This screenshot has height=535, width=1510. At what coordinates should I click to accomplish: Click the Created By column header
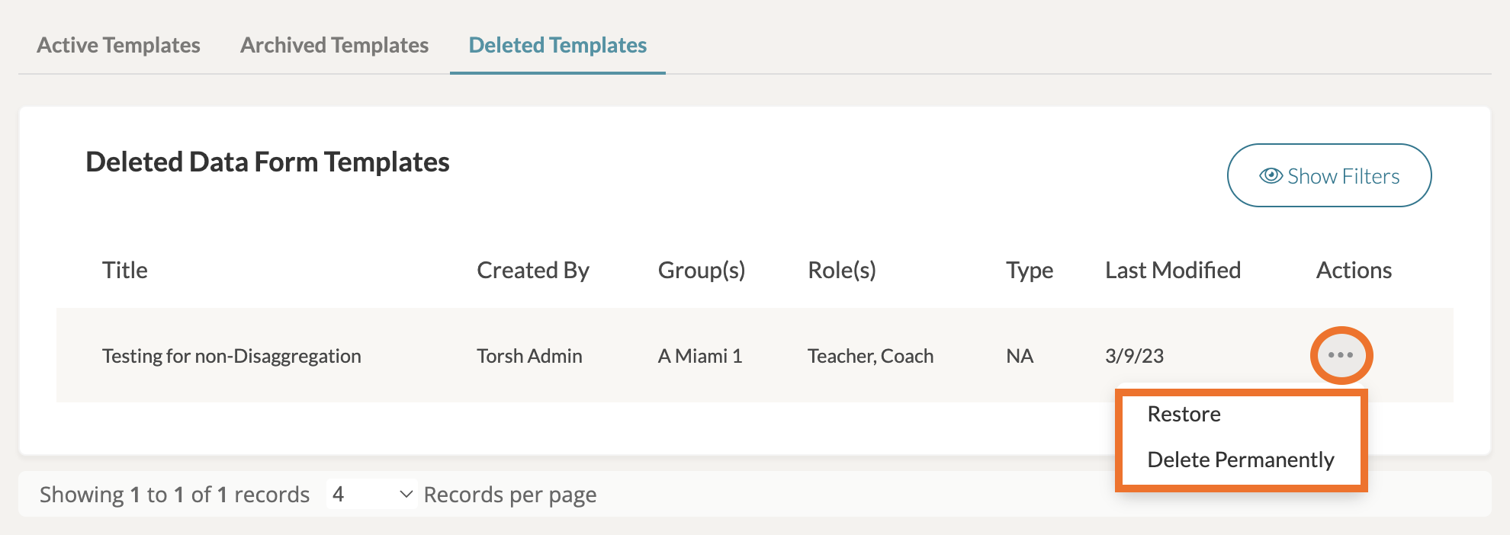click(532, 271)
